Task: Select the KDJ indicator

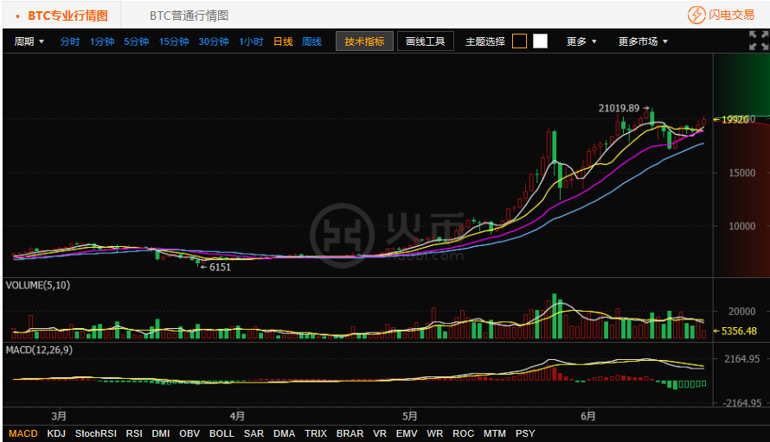Action: point(56,433)
